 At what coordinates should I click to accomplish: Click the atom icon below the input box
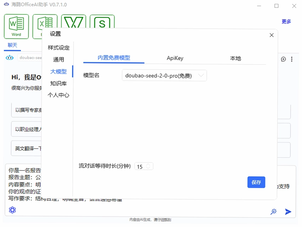12,210
